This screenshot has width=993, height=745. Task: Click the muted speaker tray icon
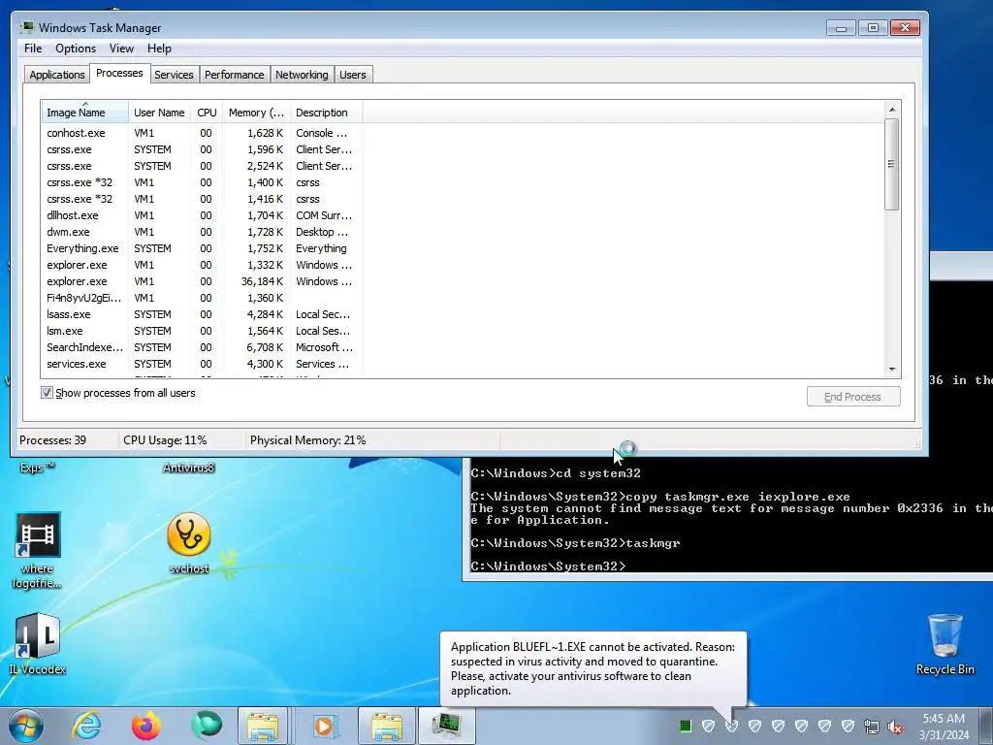coord(895,727)
